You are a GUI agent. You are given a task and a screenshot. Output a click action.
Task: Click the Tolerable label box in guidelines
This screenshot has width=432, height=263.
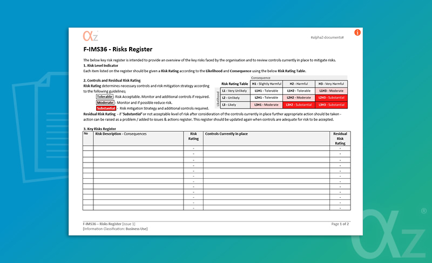click(x=105, y=96)
